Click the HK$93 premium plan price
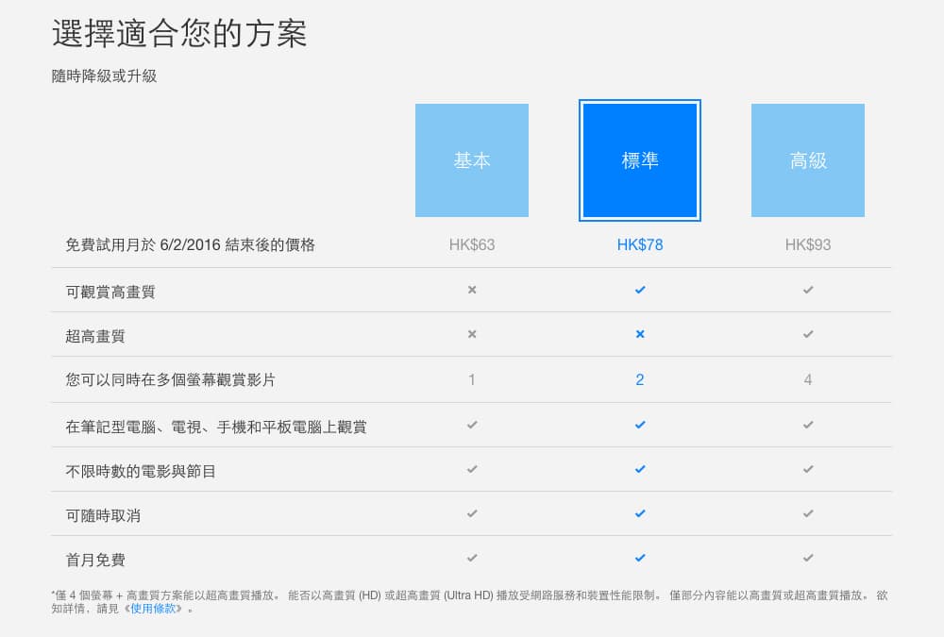944x637 pixels. tap(808, 244)
